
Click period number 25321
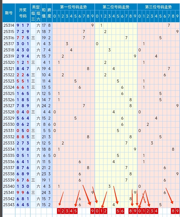(x=9, y=69)
